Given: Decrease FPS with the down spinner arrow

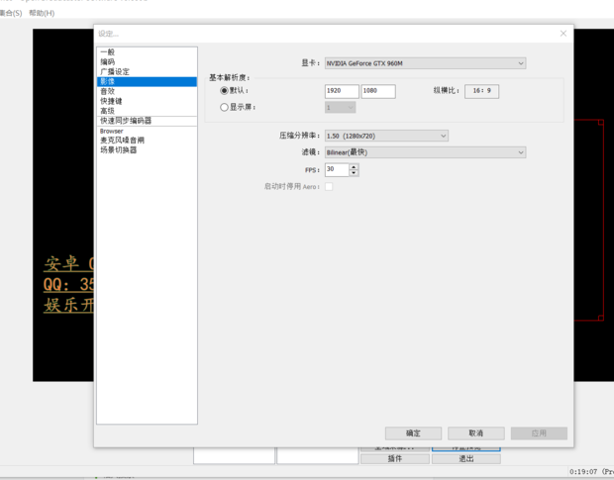Looking at the screenshot, I should pyautogui.click(x=354, y=173).
